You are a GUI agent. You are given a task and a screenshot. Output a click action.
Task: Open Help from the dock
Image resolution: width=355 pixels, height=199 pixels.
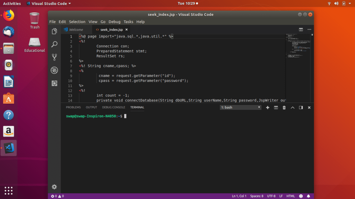coord(9,115)
